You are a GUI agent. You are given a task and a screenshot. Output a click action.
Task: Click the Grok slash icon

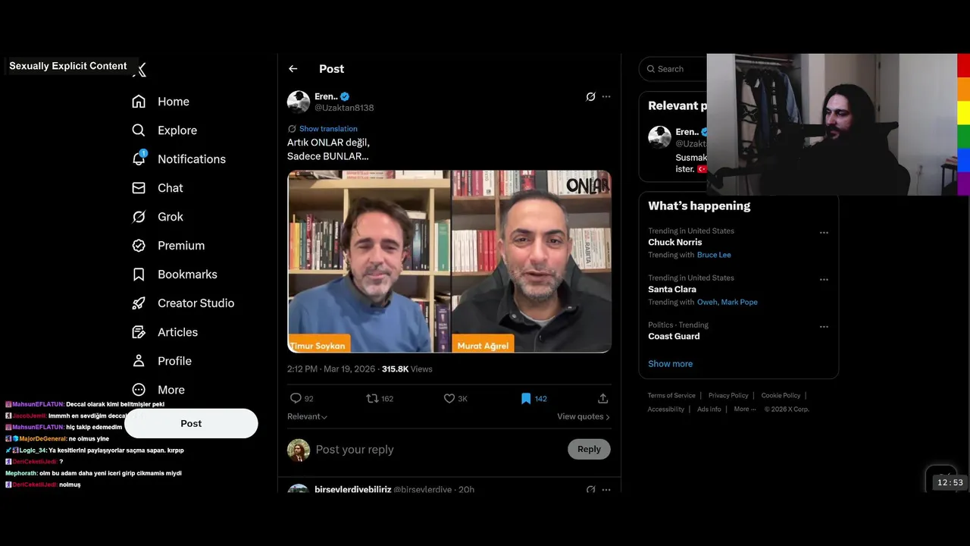tap(139, 217)
